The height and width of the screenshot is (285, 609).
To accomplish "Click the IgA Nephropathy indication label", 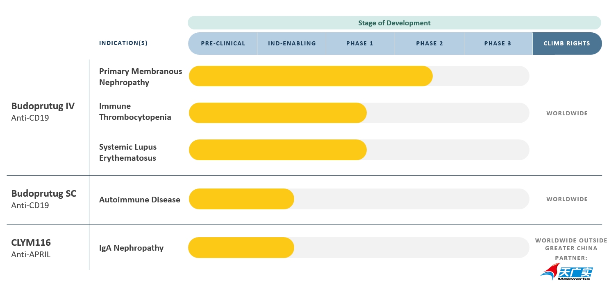I will click(131, 248).
